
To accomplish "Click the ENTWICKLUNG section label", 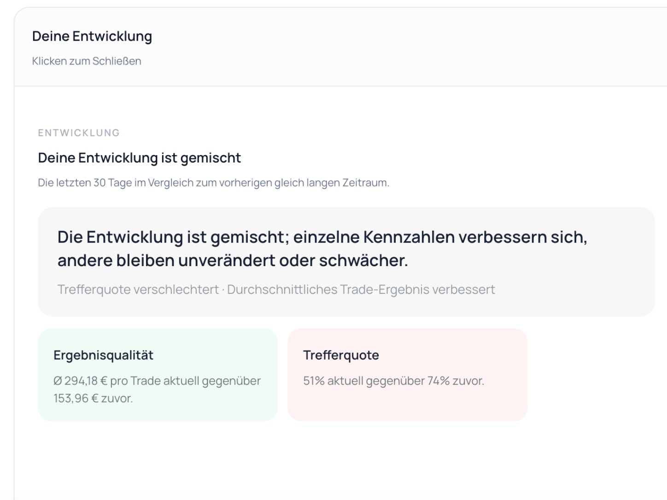I will click(x=79, y=133).
